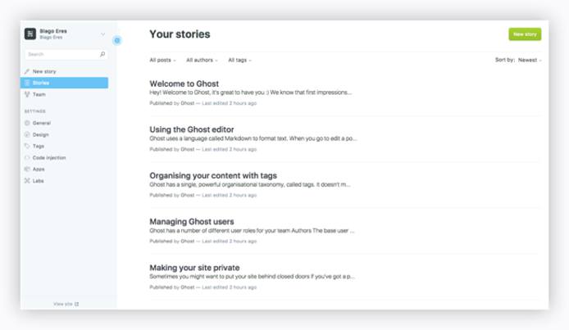The width and height of the screenshot is (569, 330).
Task: Click the General settings gear icon
Action: [x=27, y=123]
